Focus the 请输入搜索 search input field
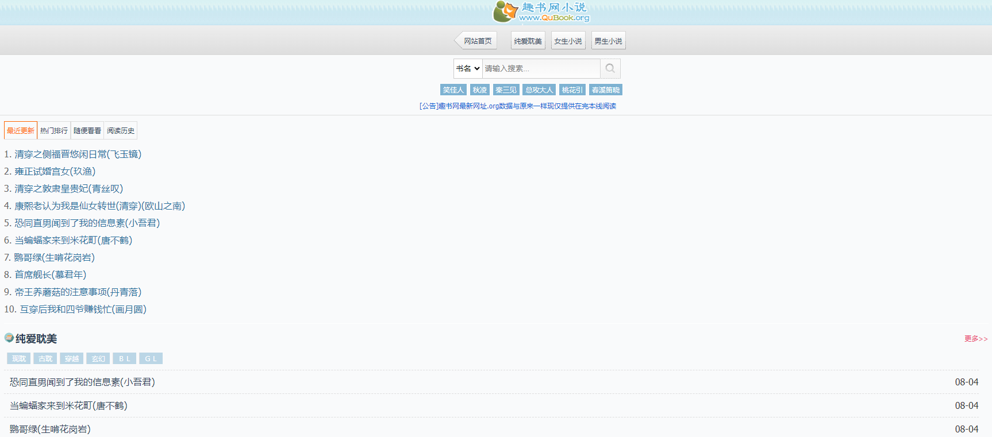The height and width of the screenshot is (437, 992). tap(540, 68)
